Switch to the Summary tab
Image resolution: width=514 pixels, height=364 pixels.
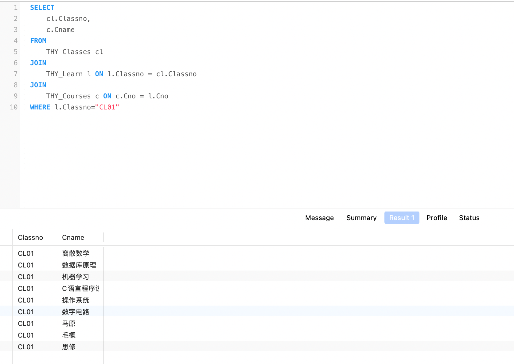tap(361, 218)
